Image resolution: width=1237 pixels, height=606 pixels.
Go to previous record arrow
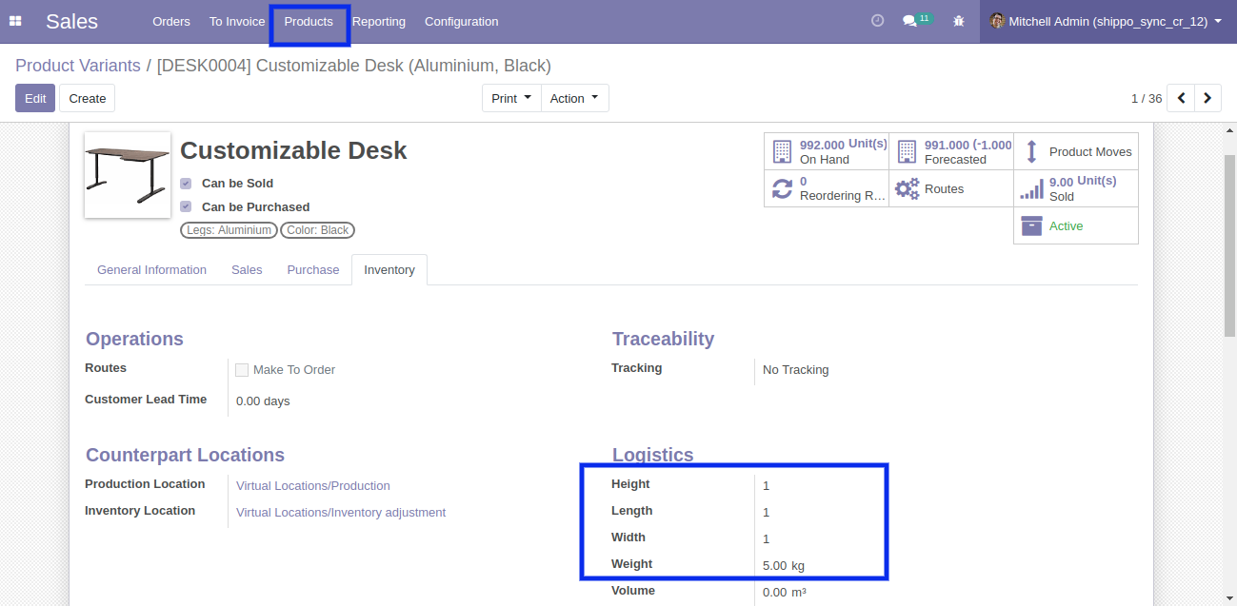[1181, 98]
